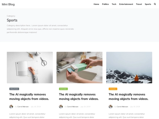Click the green NATURE category badge
Image resolution: width=159 pixels, height=119 pixels.
coord(63,89)
